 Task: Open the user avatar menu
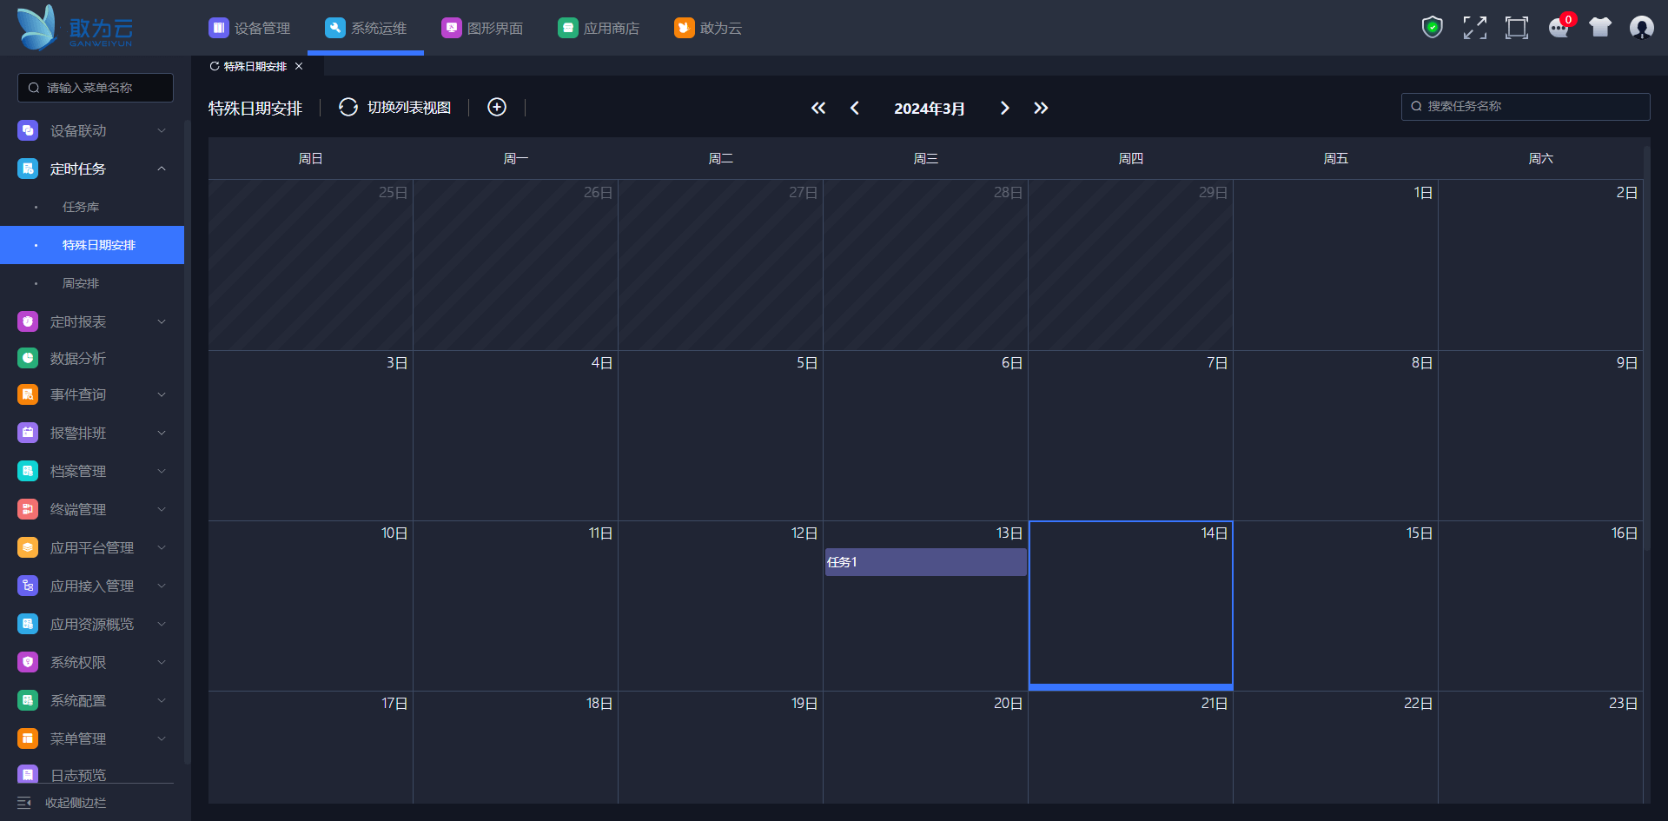point(1642,28)
